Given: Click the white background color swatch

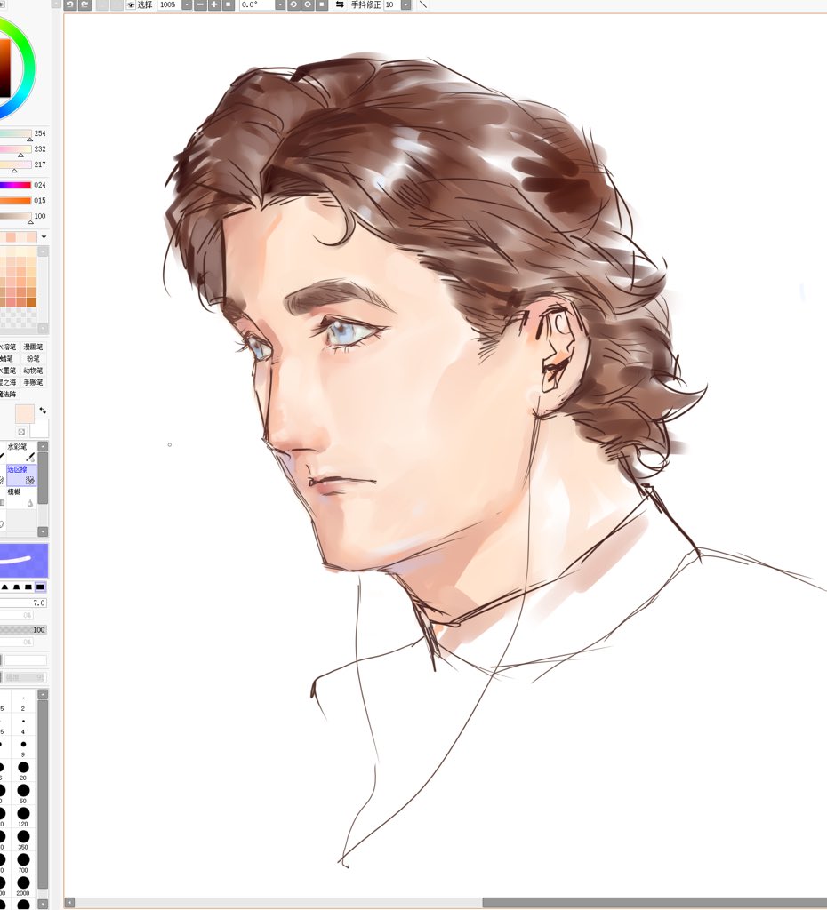Looking at the screenshot, I should [x=39, y=429].
